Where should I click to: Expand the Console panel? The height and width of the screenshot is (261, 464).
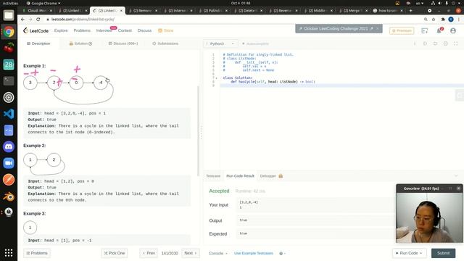coord(217,253)
